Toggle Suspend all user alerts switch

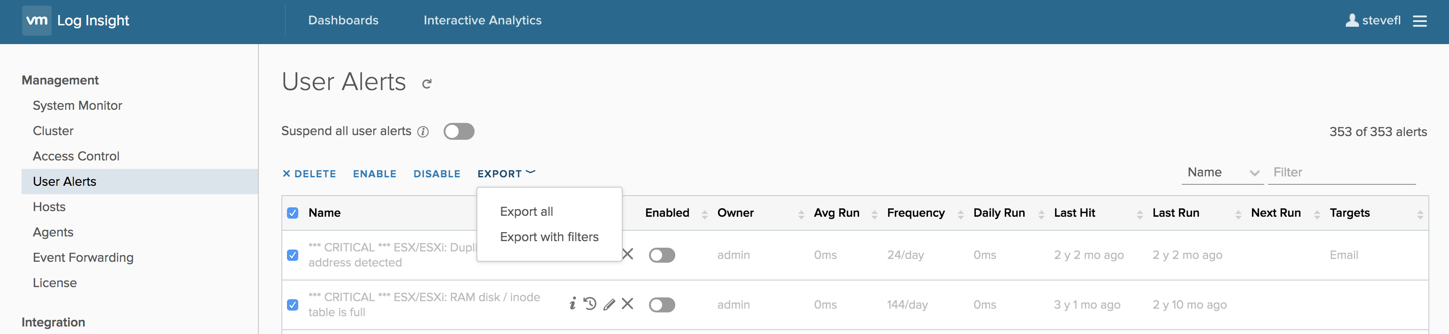[459, 131]
